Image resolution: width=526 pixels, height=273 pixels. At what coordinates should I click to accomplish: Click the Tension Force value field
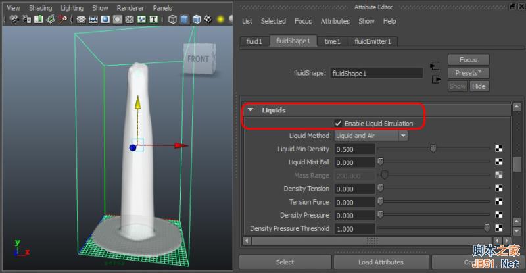click(354, 202)
